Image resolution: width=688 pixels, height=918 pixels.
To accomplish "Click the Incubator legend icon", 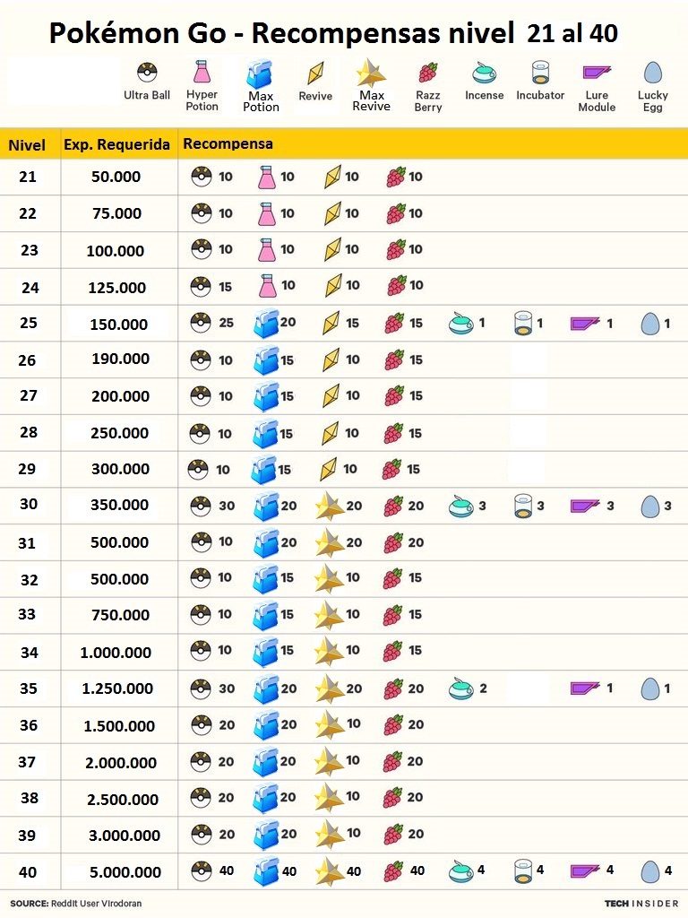I will (540, 73).
